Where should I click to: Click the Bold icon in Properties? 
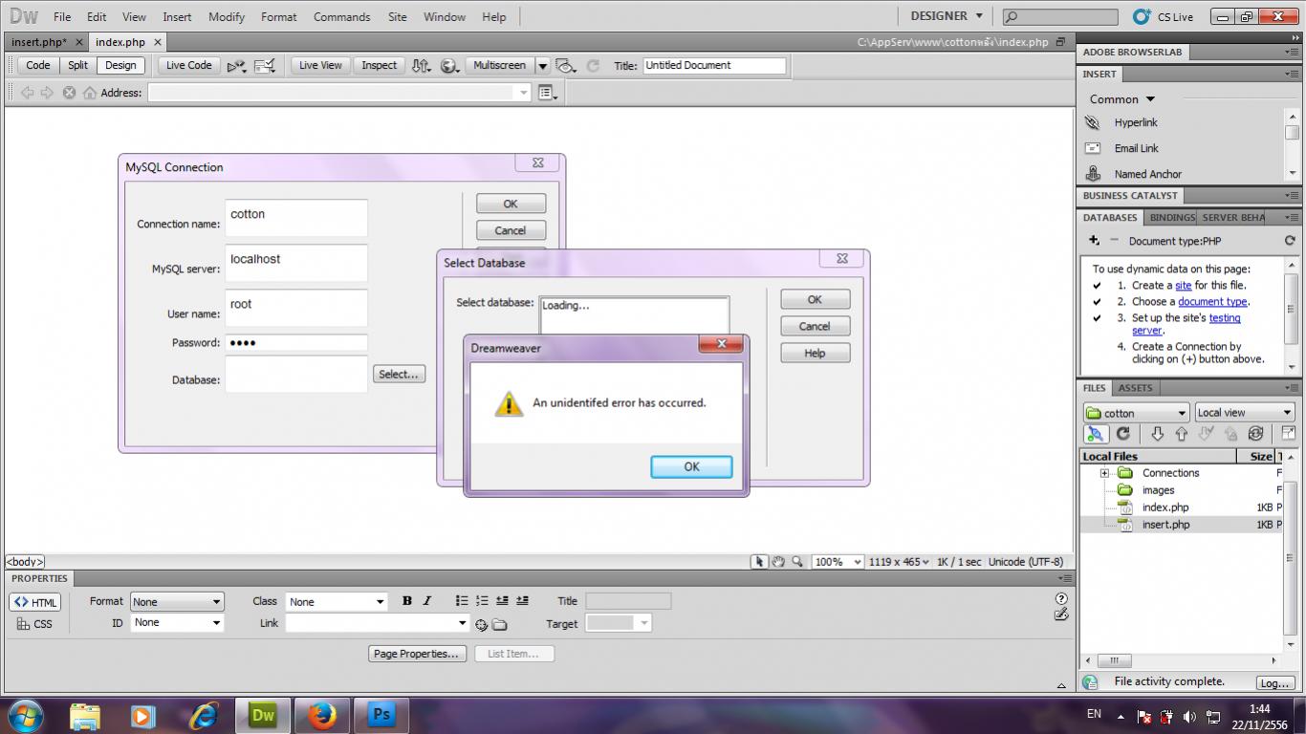pos(407,601)
